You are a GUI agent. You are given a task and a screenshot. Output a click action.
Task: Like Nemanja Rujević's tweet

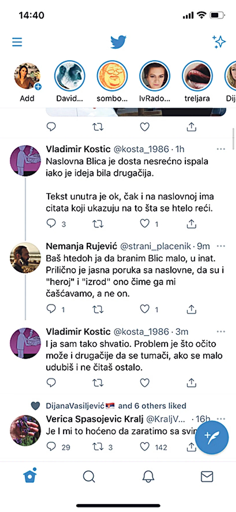tap(145, 309)
